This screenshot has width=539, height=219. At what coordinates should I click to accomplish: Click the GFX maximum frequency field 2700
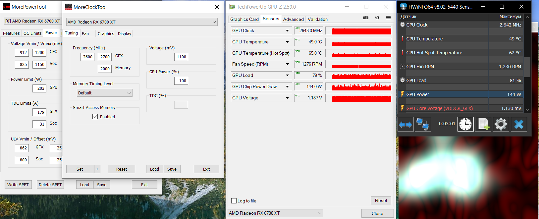pyautogui.click(x=105, y=57)
